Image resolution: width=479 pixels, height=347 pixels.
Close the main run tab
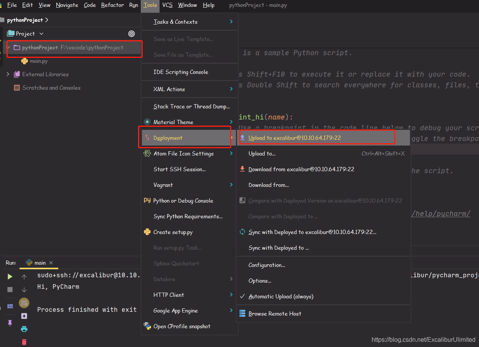pyautogui.click(x=51, y=263)
